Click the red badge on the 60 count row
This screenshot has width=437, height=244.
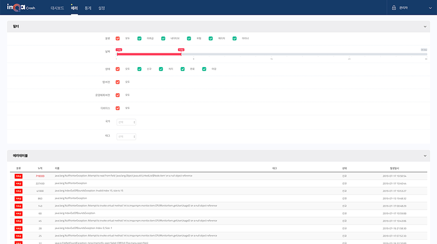pos(19,213)
